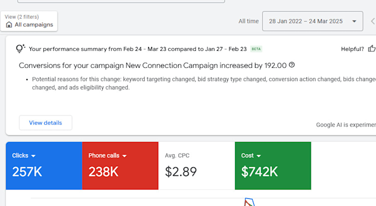Click the 'Google AI is experimental' notice
This screenshot has height=206, width=376.
(346, 125)
